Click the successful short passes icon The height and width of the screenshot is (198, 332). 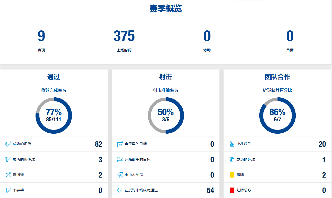(8, 144)
